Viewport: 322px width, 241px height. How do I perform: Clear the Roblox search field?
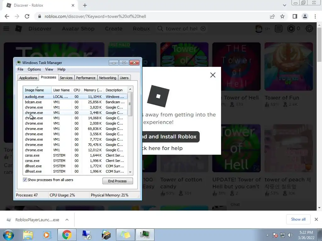pyautogui.click(x=203, y=29)
